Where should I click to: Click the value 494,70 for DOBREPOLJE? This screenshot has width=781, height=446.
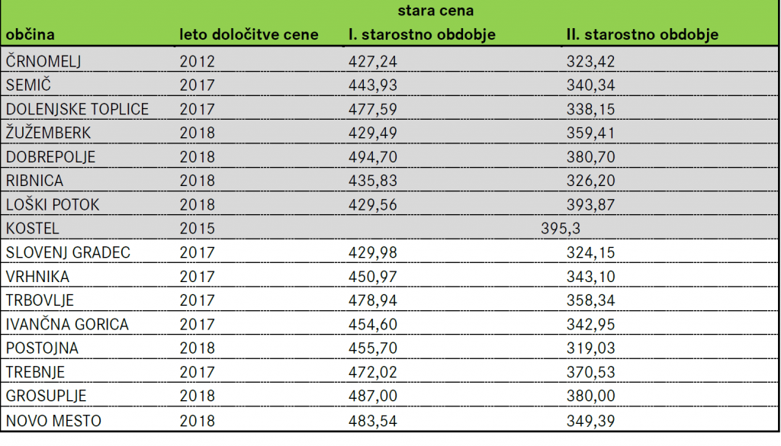pyautogui.click(x=372, y=157)
